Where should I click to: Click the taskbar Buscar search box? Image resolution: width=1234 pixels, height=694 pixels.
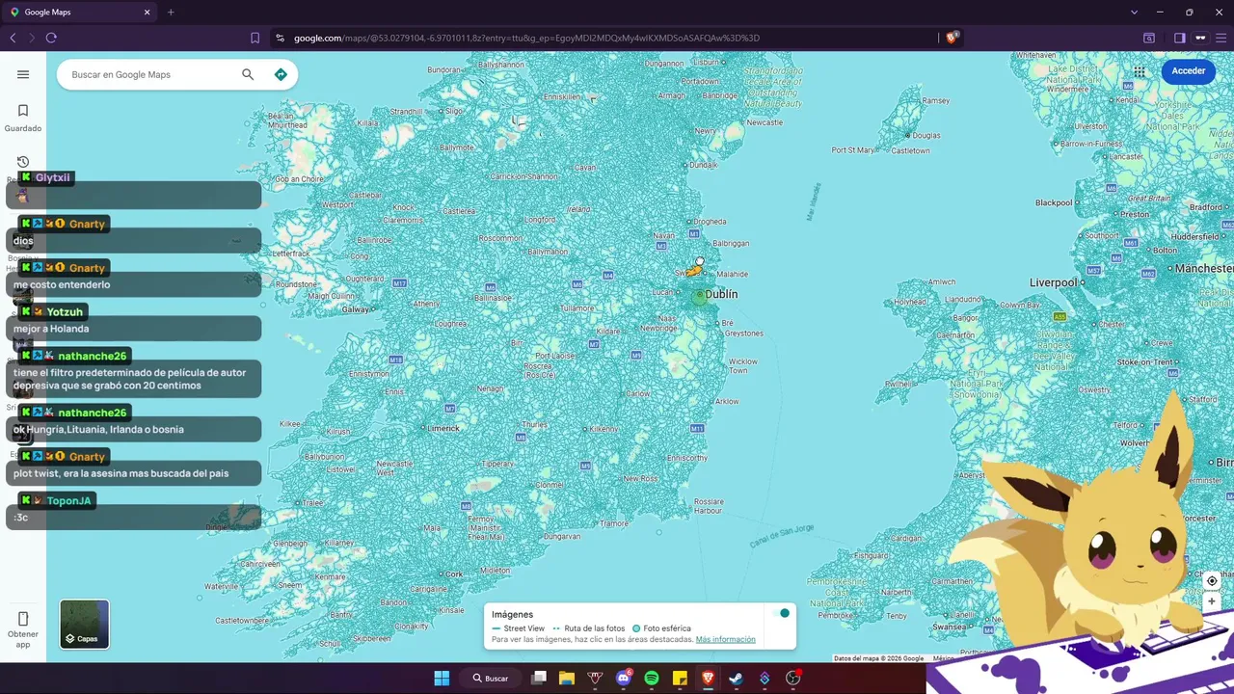tap(490, 679)
